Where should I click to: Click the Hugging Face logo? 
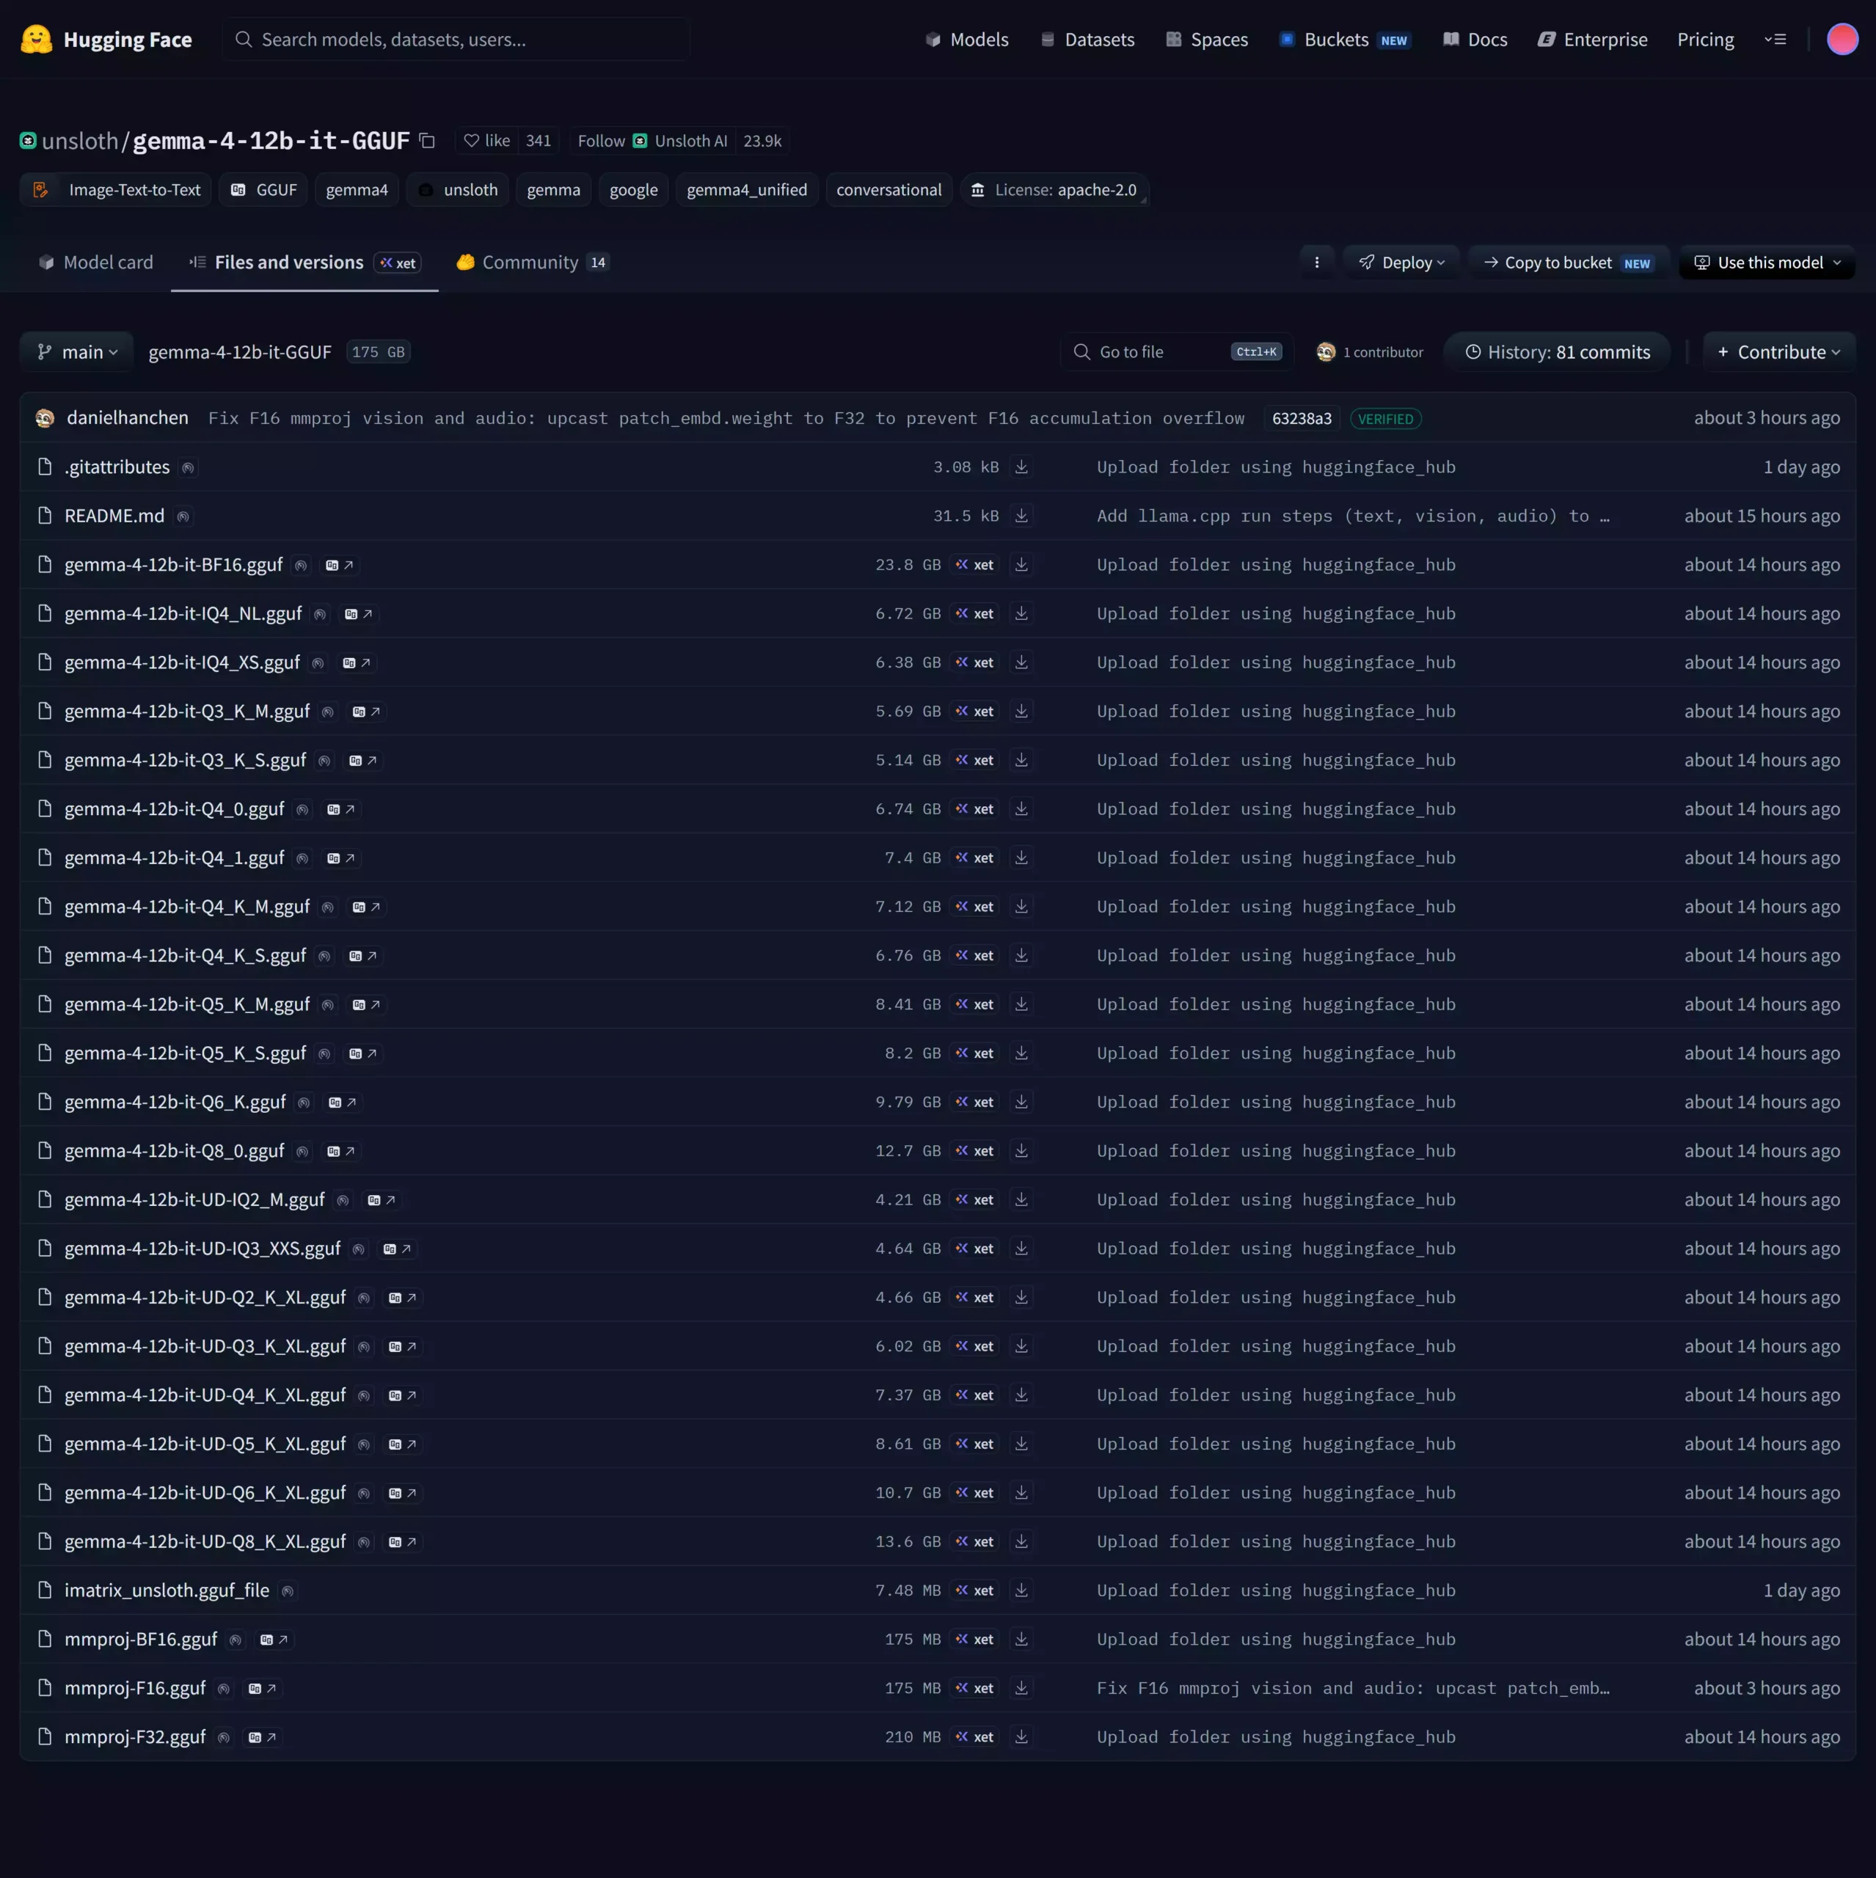click(106, 40)
